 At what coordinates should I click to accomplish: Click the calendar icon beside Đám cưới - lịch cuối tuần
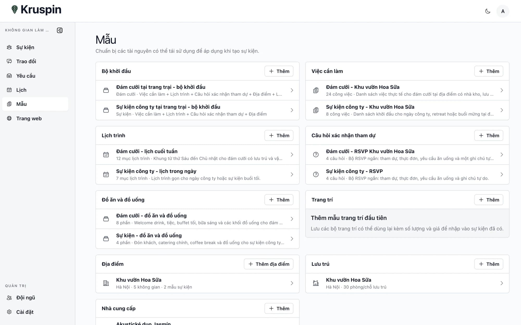coord(106,155)
